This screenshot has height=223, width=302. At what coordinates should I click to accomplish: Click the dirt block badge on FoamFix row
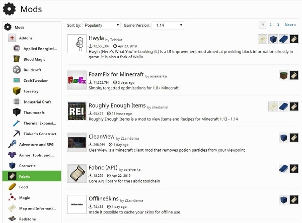283,75
